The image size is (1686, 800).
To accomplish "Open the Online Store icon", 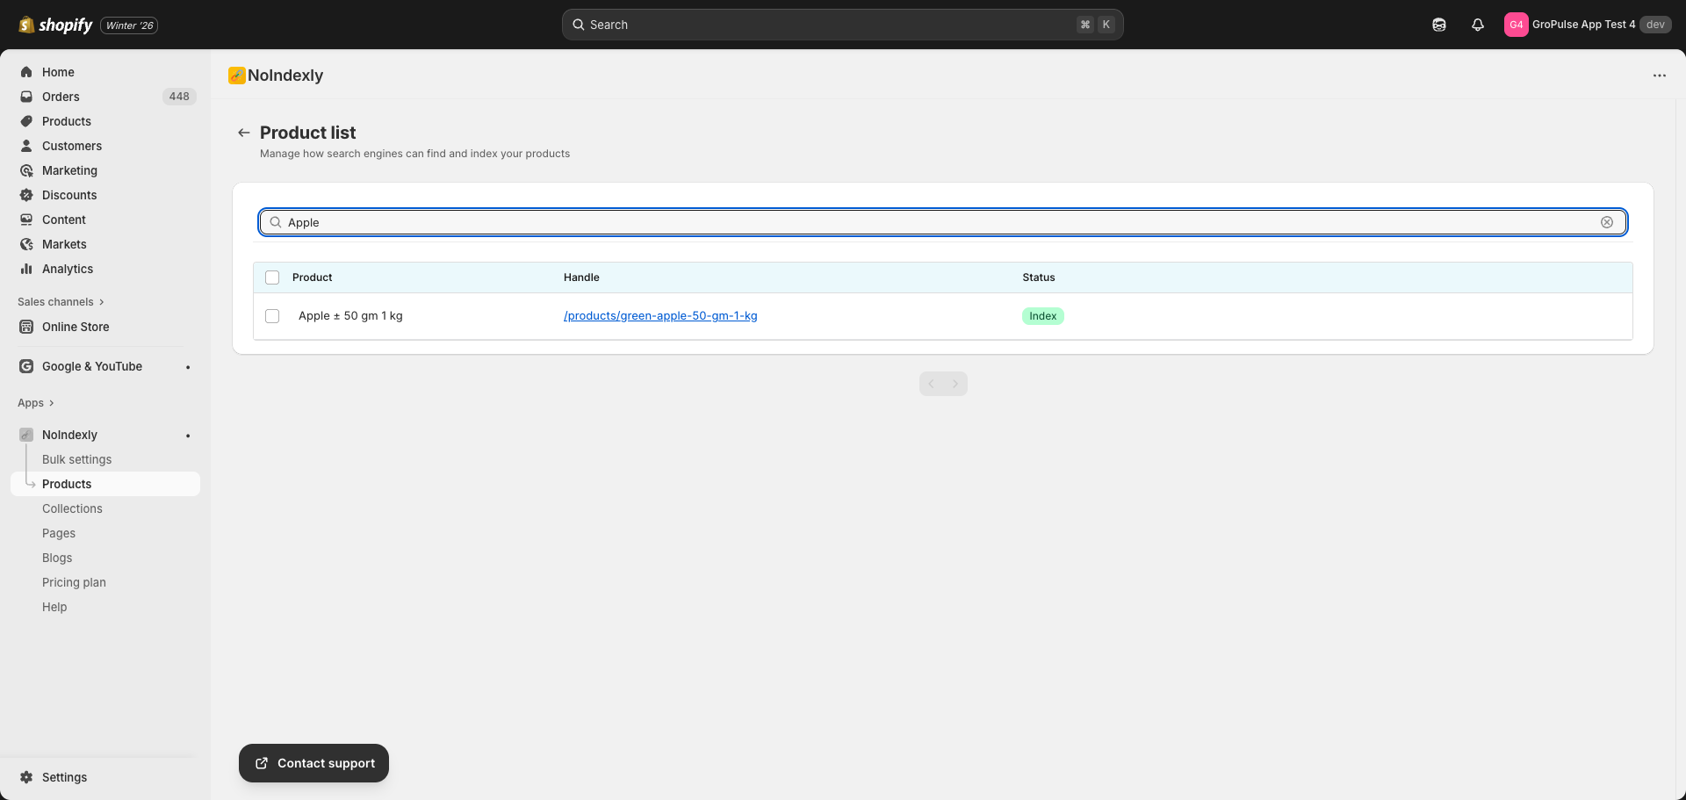I will tap(27, 327).
